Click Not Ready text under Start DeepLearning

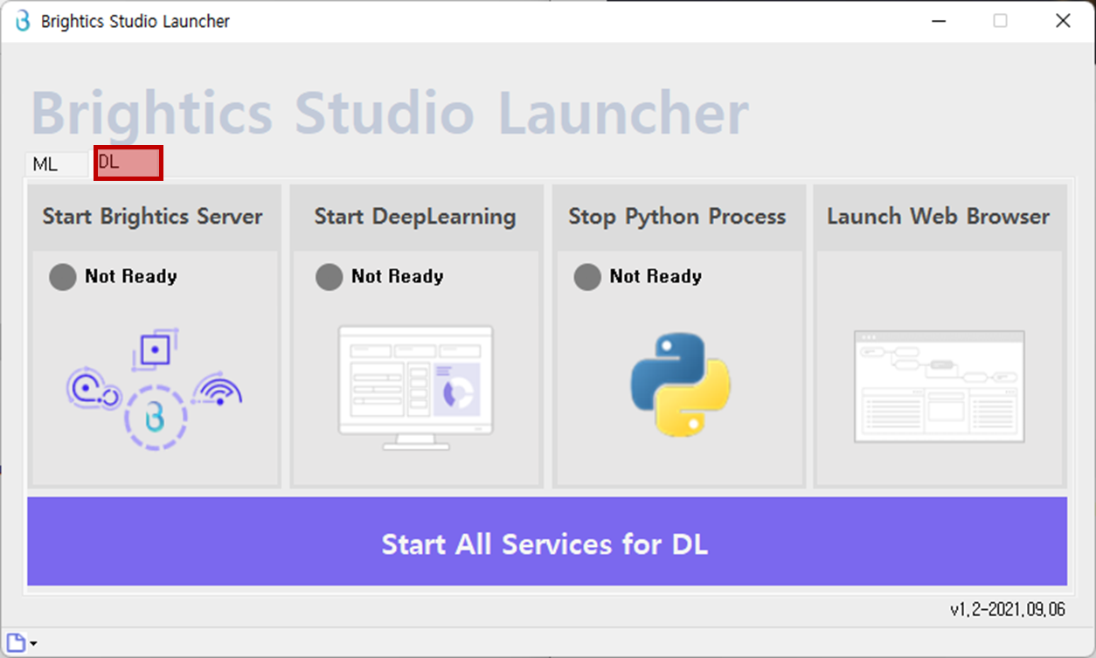[x=398, y=277]
